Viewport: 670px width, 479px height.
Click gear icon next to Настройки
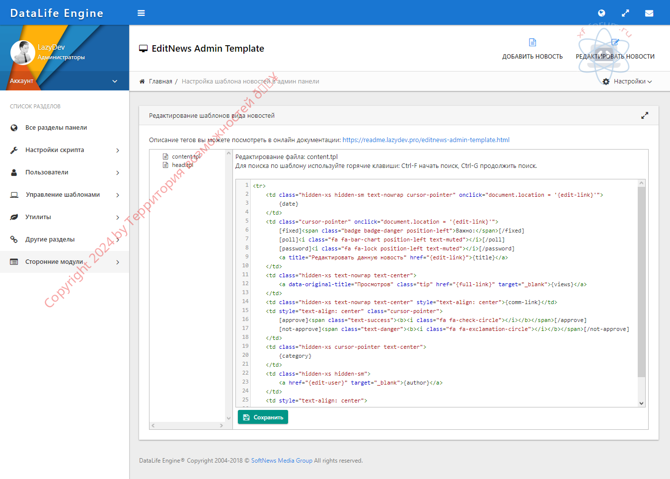(606, 81)
